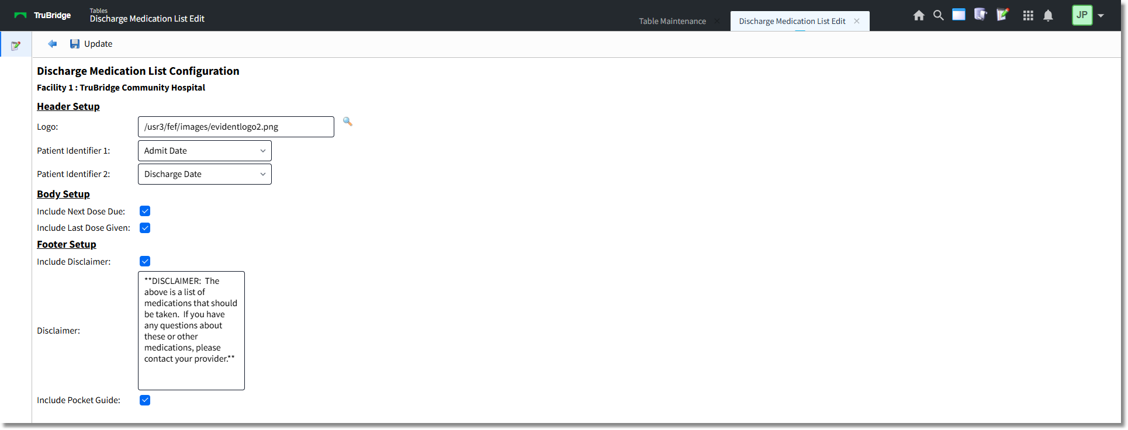Click the Header Setup heading
1128x430 pixels.
68,106
